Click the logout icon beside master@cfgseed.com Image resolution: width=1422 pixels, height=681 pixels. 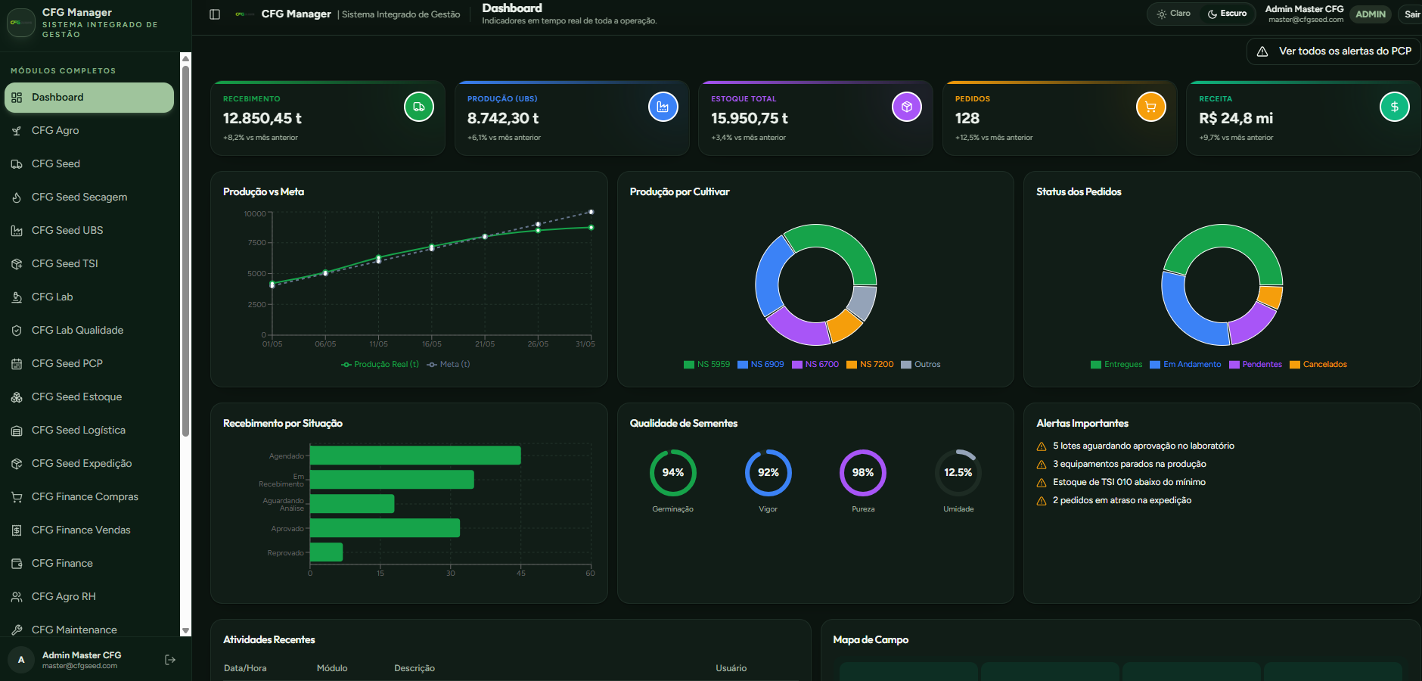170,660
